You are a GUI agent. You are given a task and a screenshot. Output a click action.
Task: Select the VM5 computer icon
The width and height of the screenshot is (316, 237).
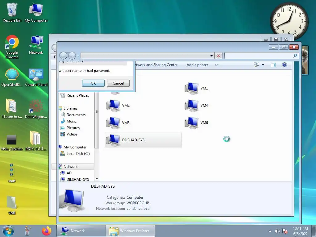[x=118, y=123]
